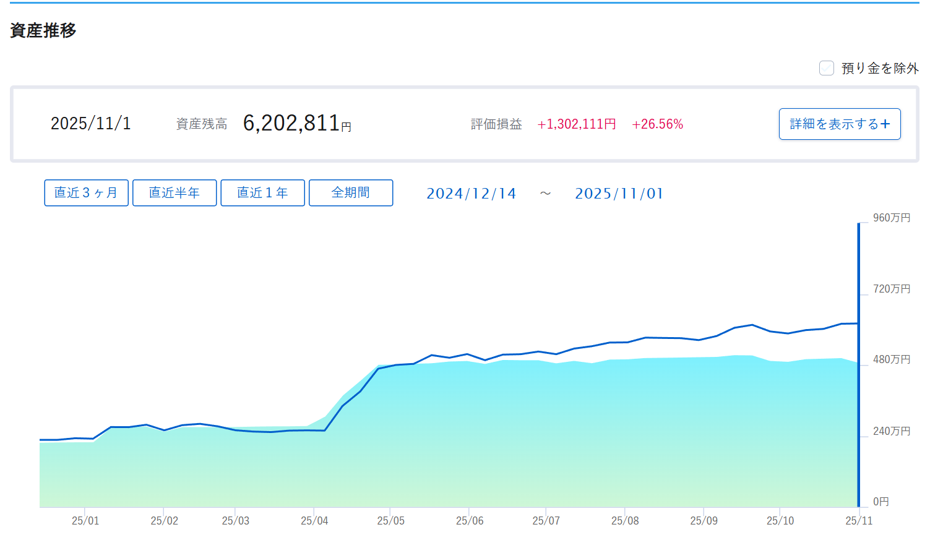
Task: Open the start date 2024/12/14 picker
Action: pyautogui.click(x=471, y=194)
